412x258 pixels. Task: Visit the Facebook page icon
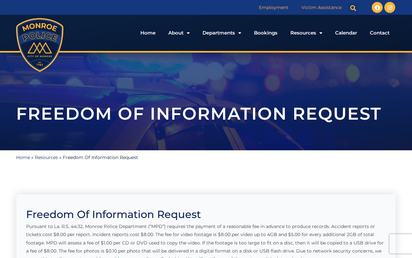[x=377, y=7]
